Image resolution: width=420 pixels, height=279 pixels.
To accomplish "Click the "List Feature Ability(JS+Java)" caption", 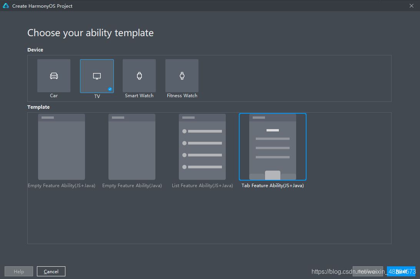I will pos(202,186).
